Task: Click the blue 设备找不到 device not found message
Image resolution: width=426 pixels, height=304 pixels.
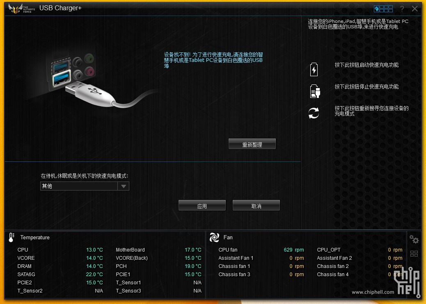Action: pyautogui.click(x=213, y=60)
